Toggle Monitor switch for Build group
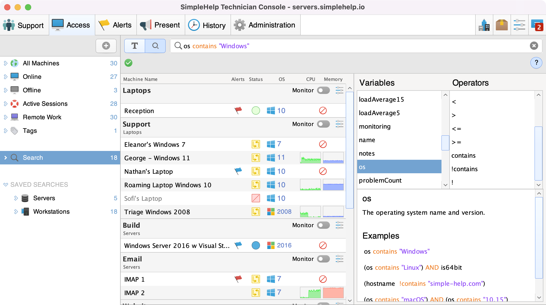This screenshot has height=305, width=546. [x=323, y=225]
